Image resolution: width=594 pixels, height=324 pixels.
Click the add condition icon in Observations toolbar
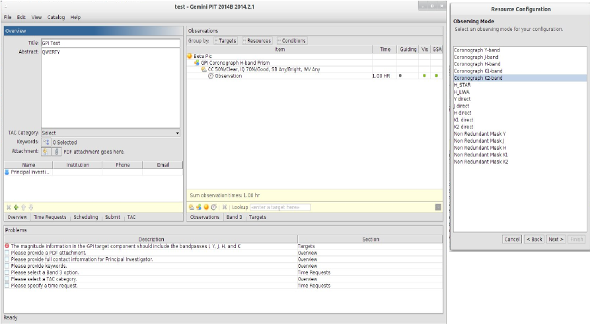coord(191,207)
